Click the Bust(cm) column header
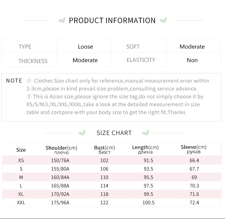225x219 pixels. pyautogui.click(x=104, y=150)
